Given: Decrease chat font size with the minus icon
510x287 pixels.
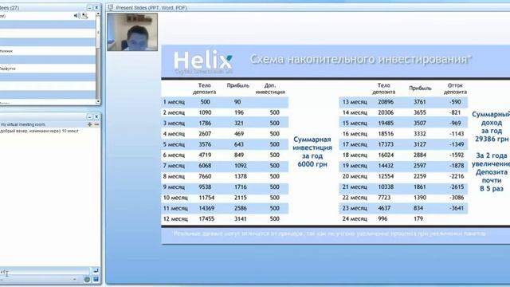Looking at the screenshot, I should point(96,124).
